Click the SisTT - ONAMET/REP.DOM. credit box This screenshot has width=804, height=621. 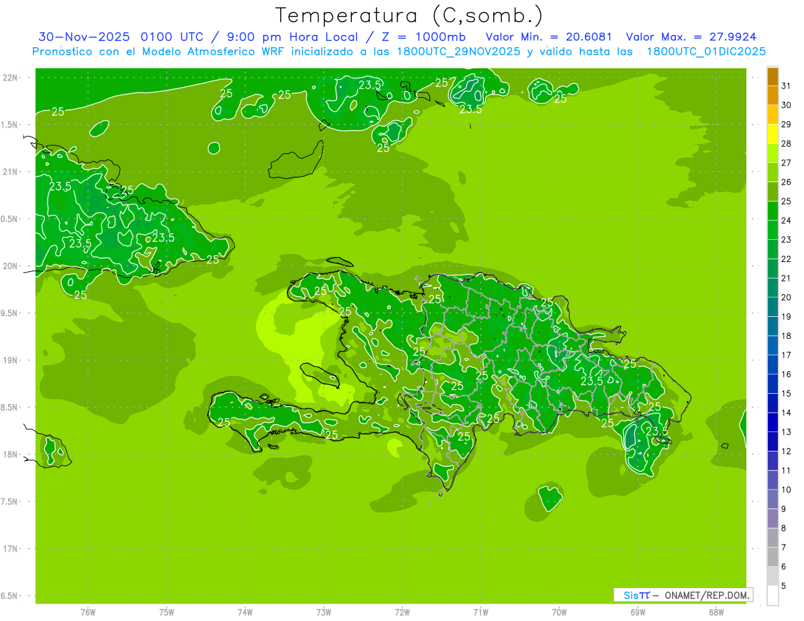(683, 595)
